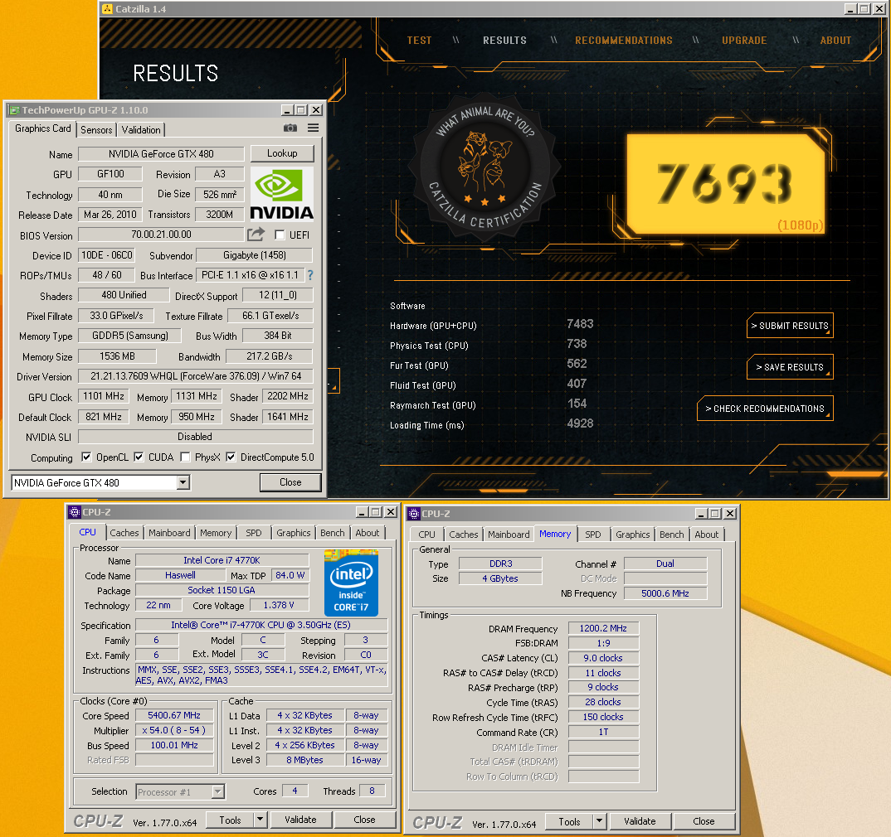Click the Catzilla title bar app icon

107,8
